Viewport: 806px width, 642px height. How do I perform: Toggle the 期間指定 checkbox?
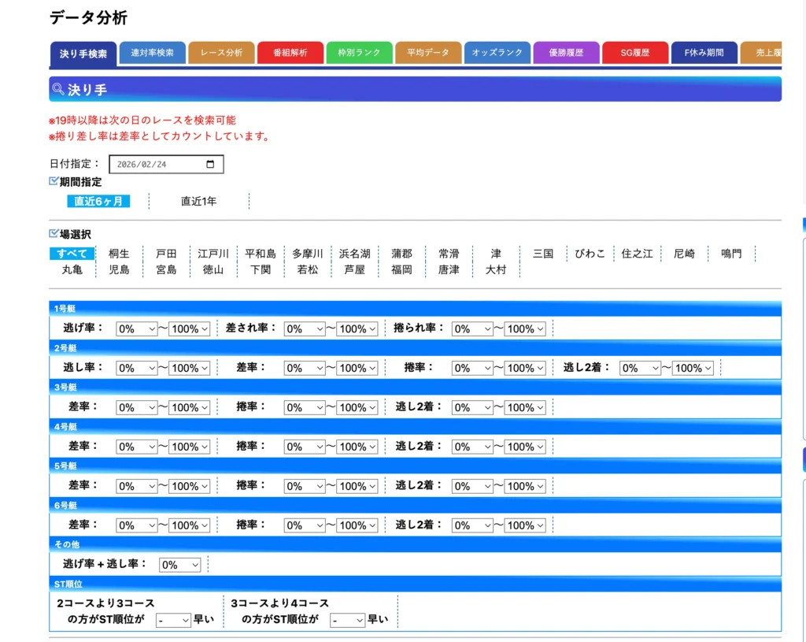[52, 181]
